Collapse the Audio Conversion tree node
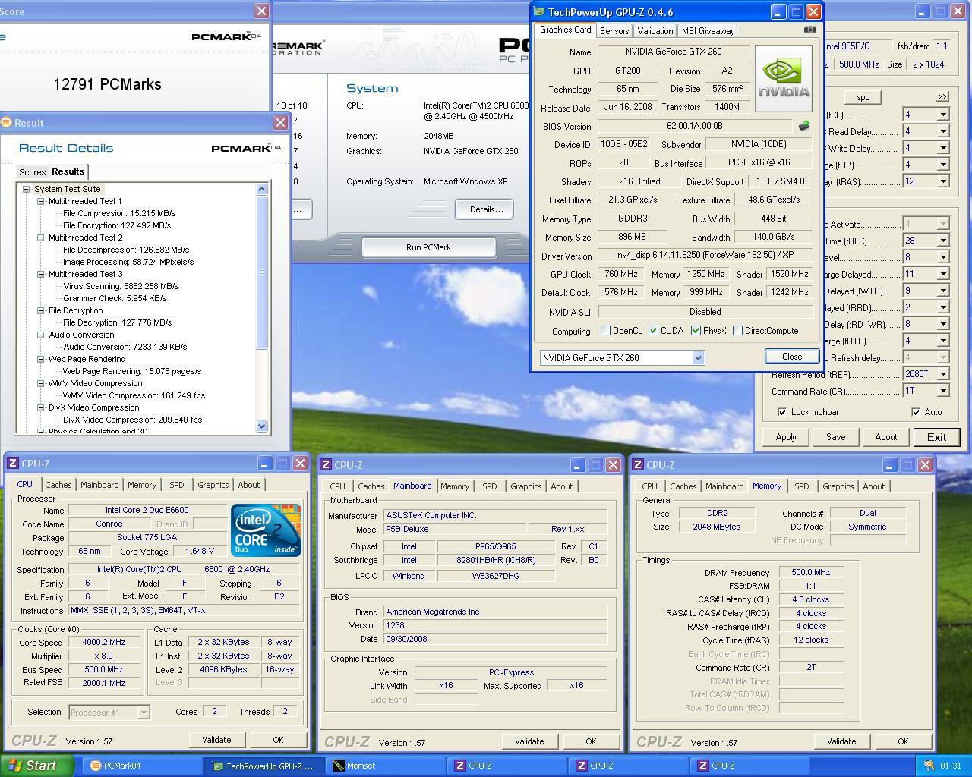This screenshot has height=777, width=972. click(41, 335)
